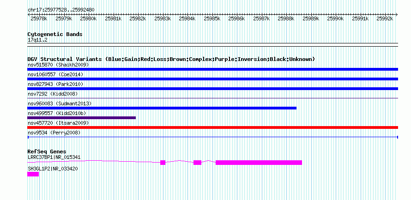Click the 25980k ruler tick label
The height and width of the screenshot is (200, 411).
point(88,18)
